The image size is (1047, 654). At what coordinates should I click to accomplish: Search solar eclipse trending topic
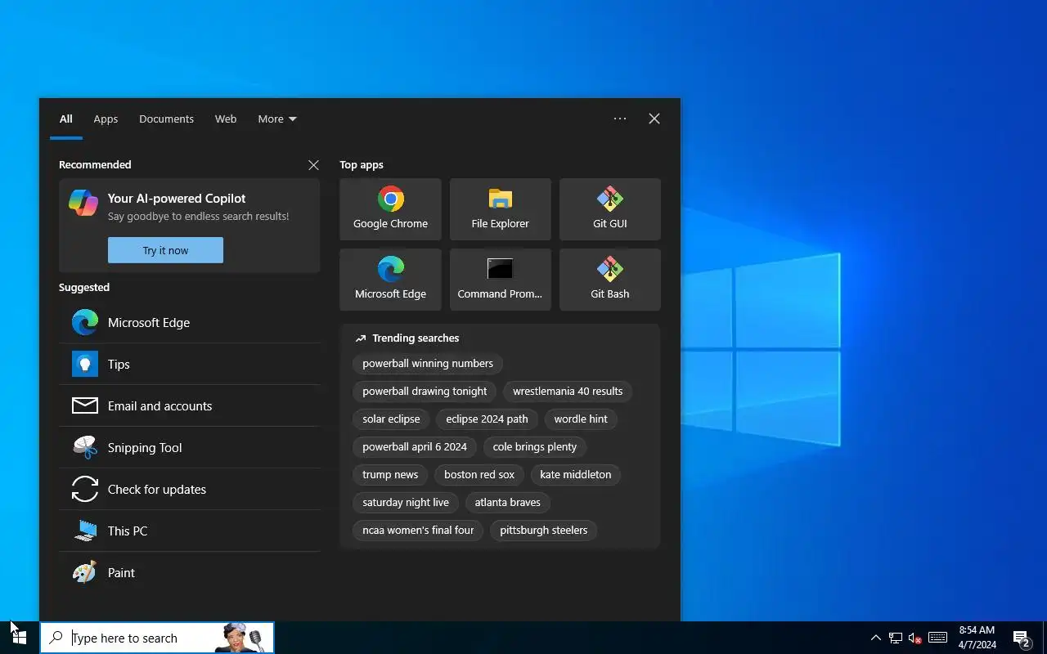391,419
